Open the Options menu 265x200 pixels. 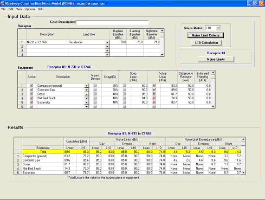click(30, 9)
